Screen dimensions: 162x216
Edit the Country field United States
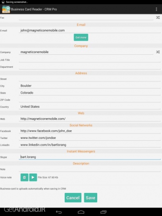pos(90,107)
